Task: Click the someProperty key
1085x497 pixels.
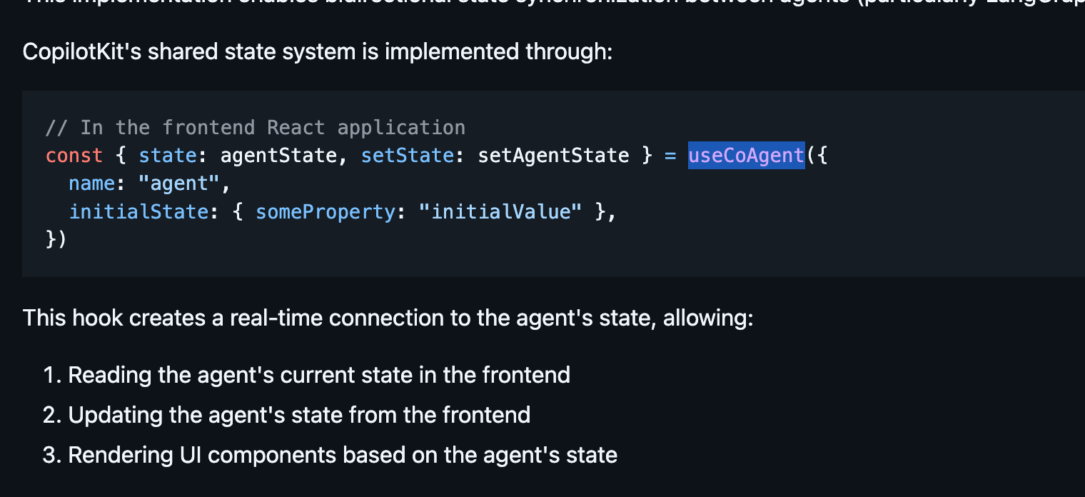Action: tap(325, 212)
